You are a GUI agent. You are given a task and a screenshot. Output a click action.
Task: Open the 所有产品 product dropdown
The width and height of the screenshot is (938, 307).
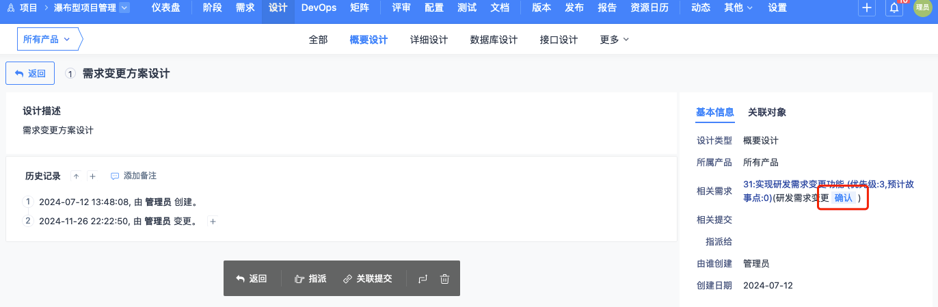[x=46, y=40]
